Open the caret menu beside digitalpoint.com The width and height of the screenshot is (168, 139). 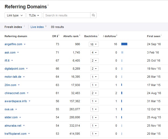[27, 69]
